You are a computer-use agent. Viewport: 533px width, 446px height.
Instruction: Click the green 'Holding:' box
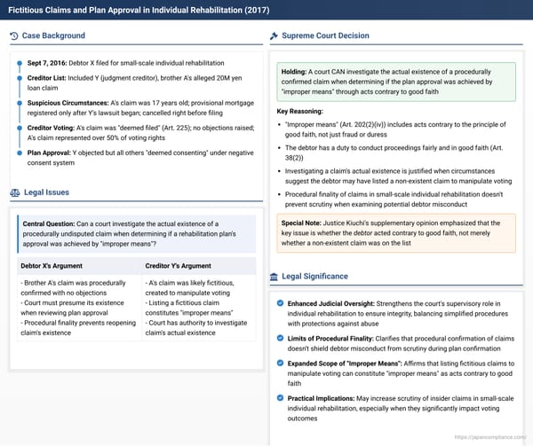[396, 82]
